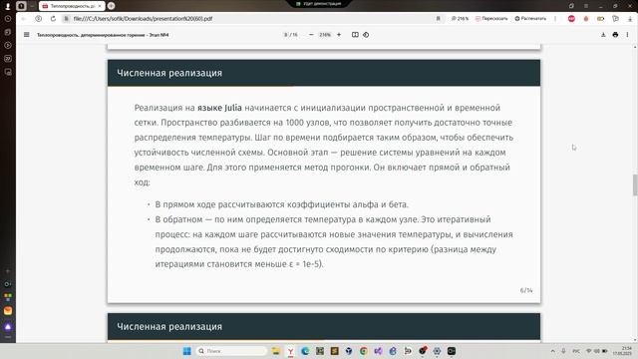Click the pinned tab group icon
The image size is (638, 359).
pyautogui.click(x=21, y=6)
